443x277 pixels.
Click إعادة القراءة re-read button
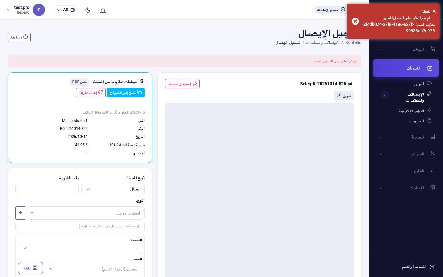pos(91,93)
